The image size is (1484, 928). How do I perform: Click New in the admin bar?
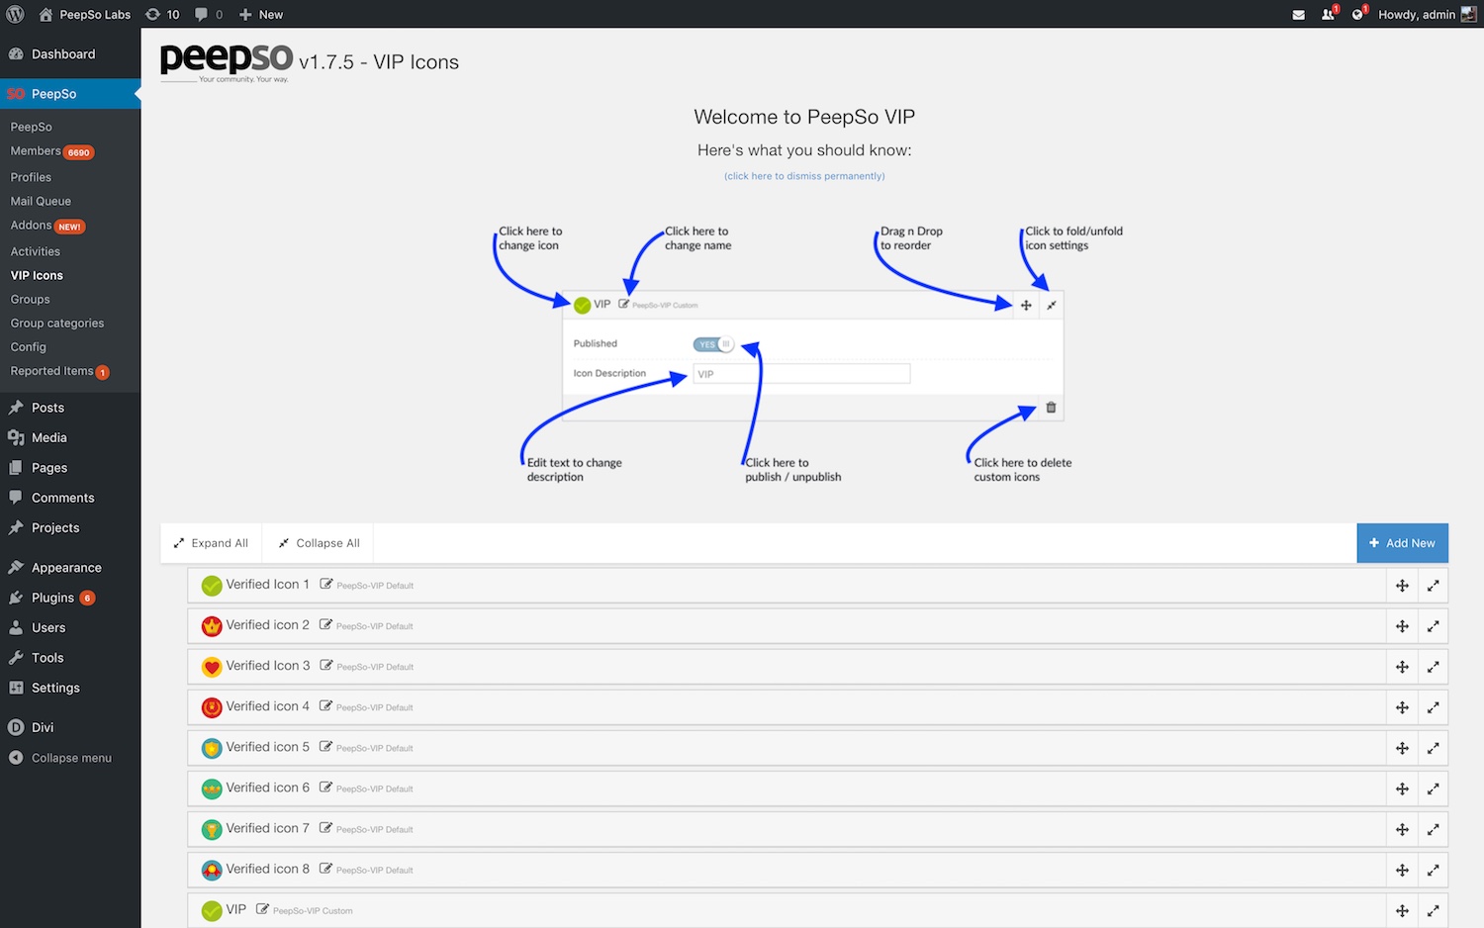click(x=261, y=14)
